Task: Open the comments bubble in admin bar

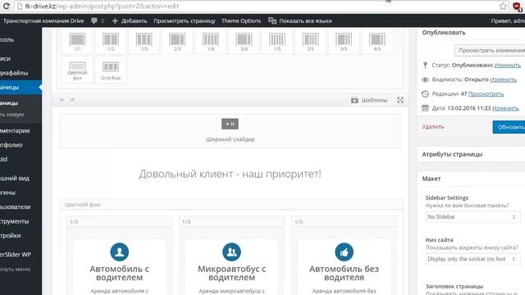Action: tap(98, 20)
